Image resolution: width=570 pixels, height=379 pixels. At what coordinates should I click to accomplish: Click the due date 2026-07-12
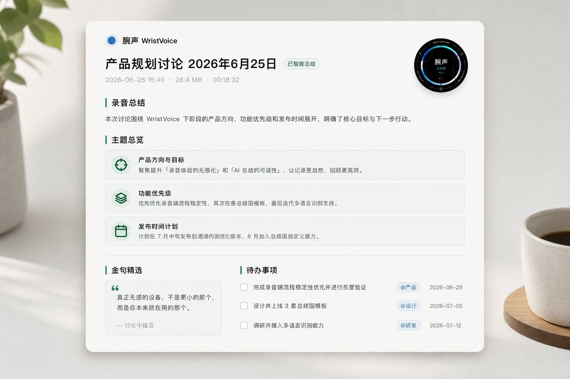click(446, 326)
